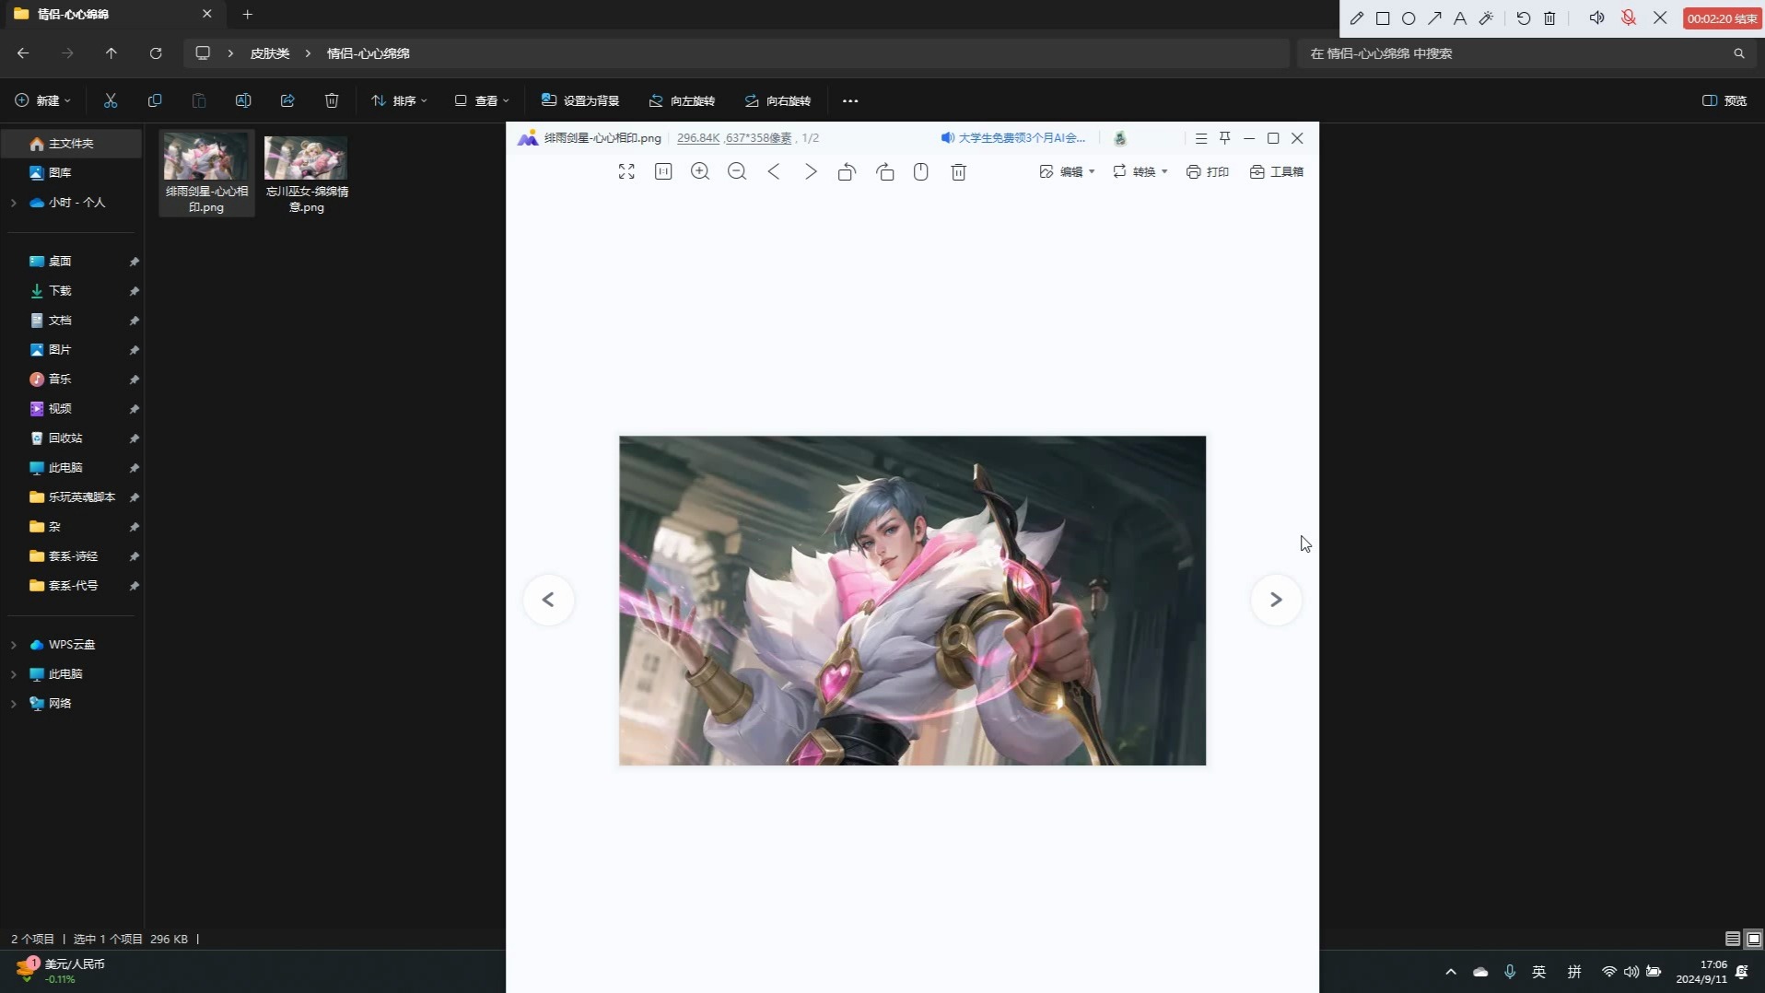Click the fullscreen icon in image viewer
Screen dimensions: 1765x993
(x=626, y=171)
